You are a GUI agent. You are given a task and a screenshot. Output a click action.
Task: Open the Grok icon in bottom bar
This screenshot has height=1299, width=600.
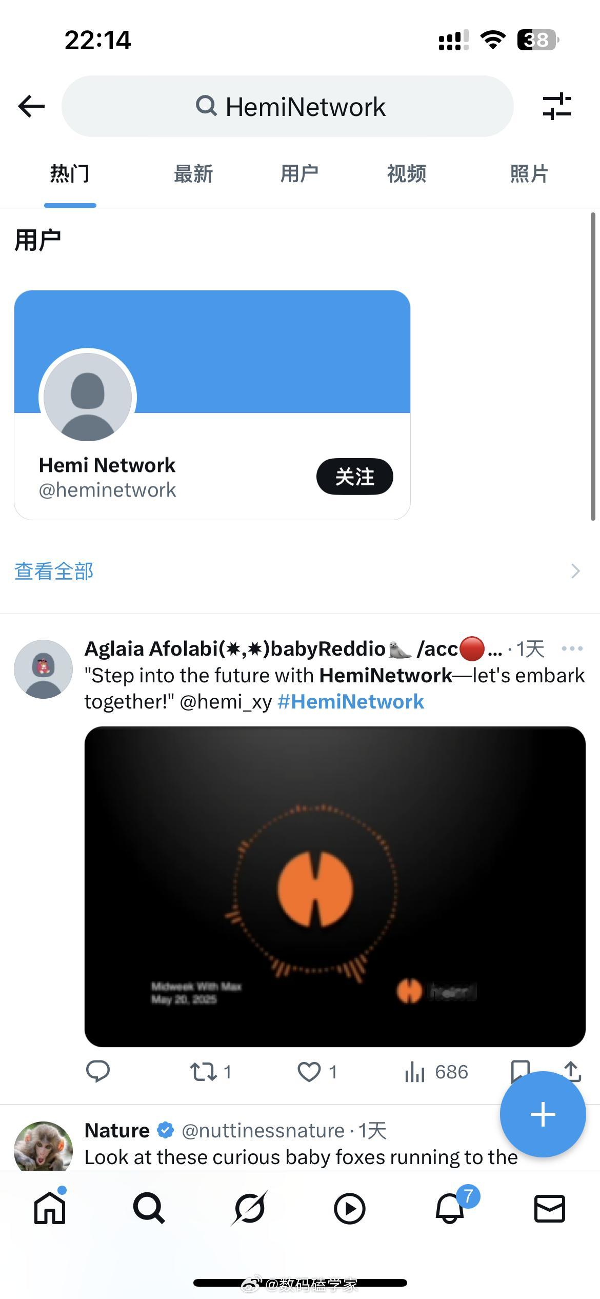coord(249,1208)
